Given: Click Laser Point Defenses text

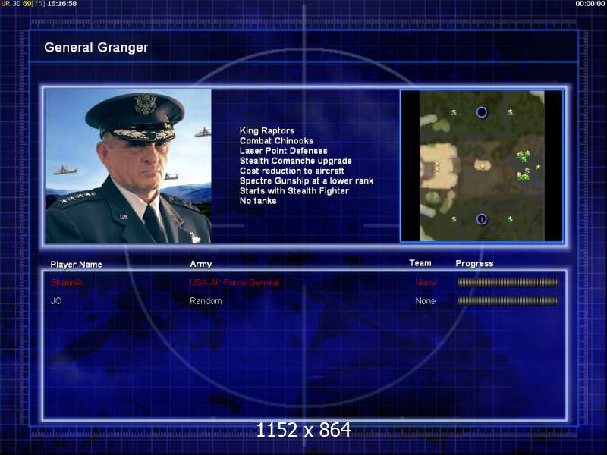Looking at the screenshot, I should (283, 151).
